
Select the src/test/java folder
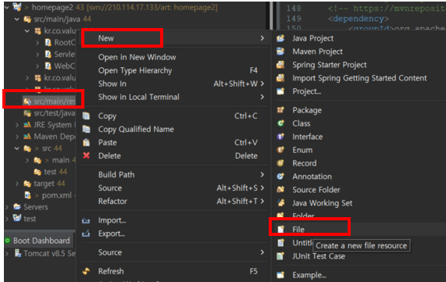tap(55, 113)
